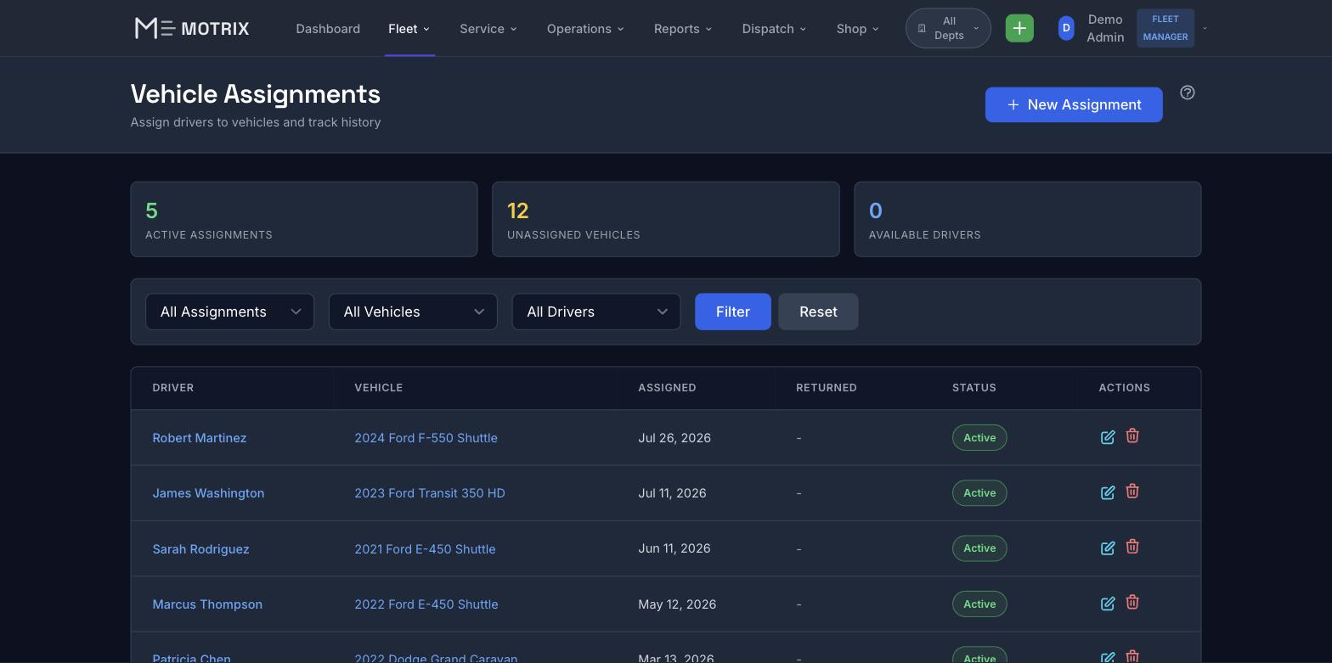Open the All Drivers dropdown

596,312
